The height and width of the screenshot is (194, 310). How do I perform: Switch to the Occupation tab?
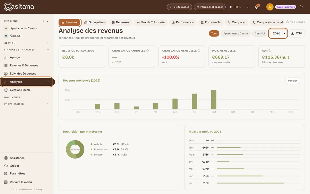(x=94, y=22)
